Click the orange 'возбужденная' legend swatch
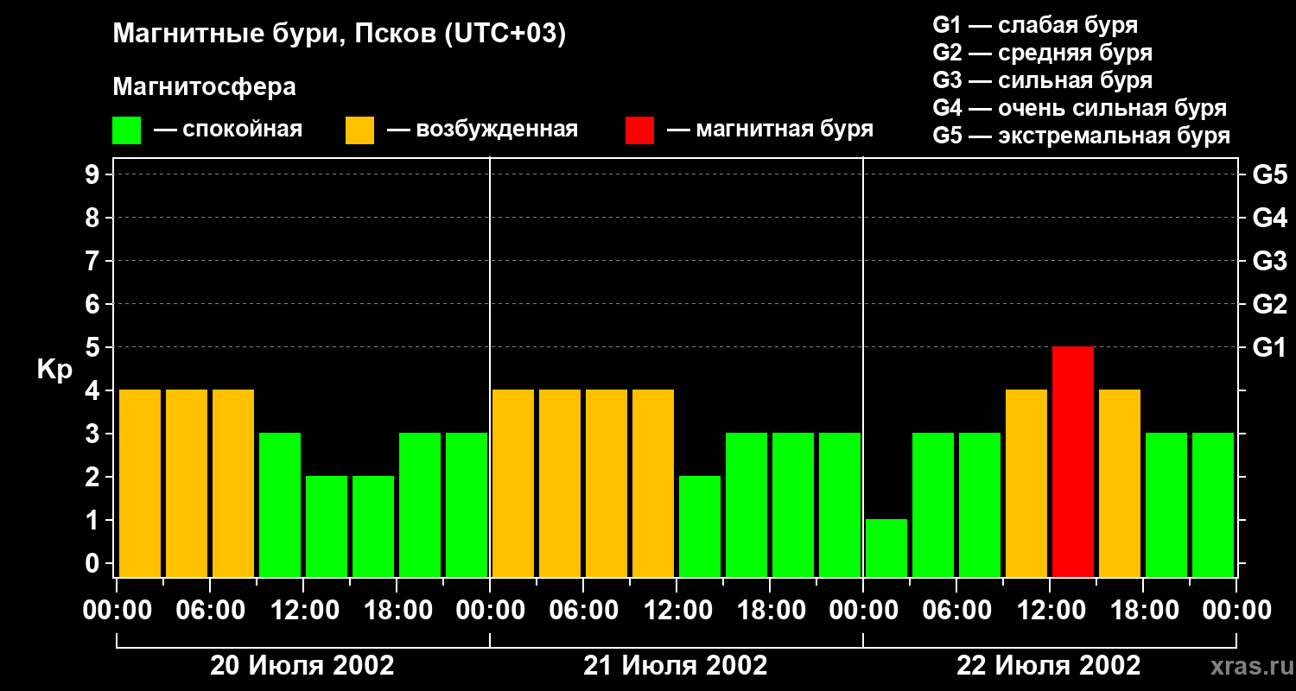The width and height of the screenshot is (1296, 691). pos(359,130)
